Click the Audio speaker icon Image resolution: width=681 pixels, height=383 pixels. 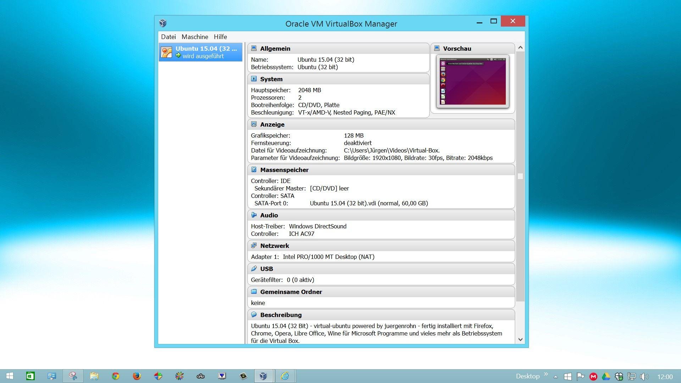tap(254, 215)
